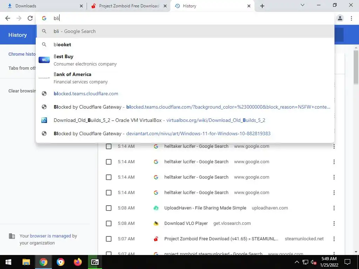Click the Google Chrome taskbar icon
This screenshot has height=269, width=359.
tap(43, 262)
